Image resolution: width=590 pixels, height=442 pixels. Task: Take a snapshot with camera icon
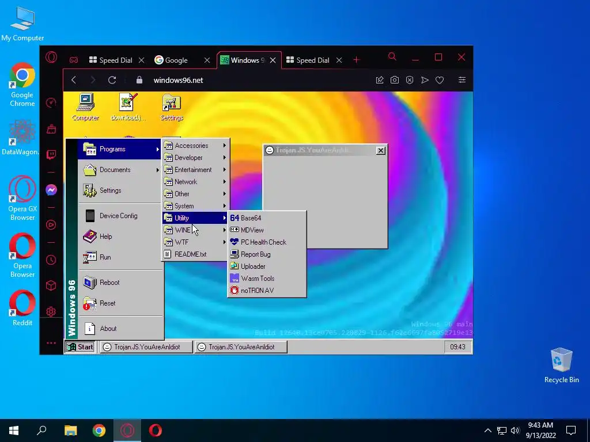coord(394,80)
